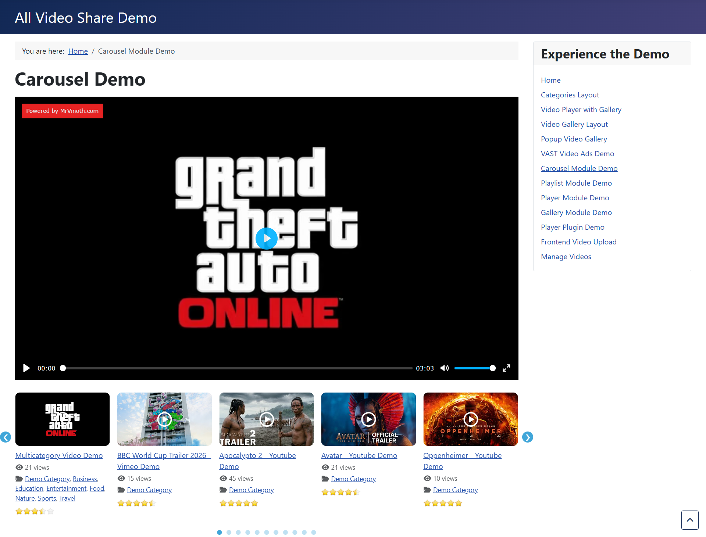Play the Avatar official trailer thumbnail

point(368,419)
